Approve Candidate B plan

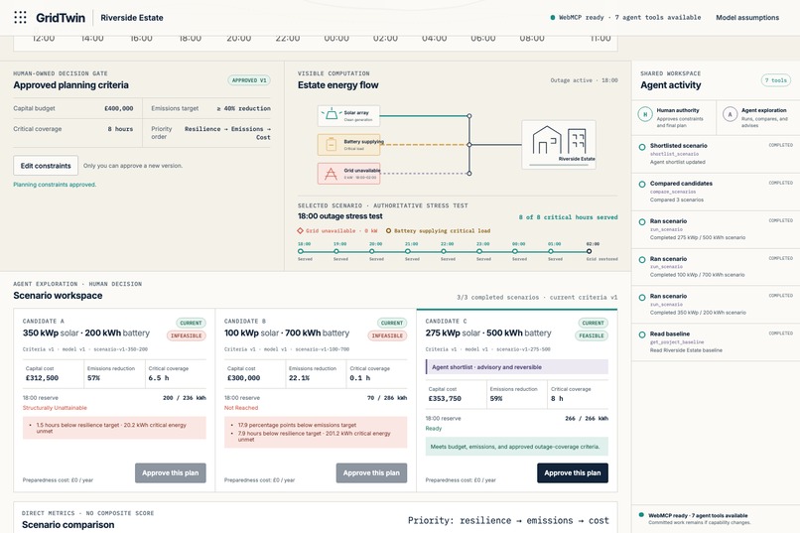click(371, 472)
